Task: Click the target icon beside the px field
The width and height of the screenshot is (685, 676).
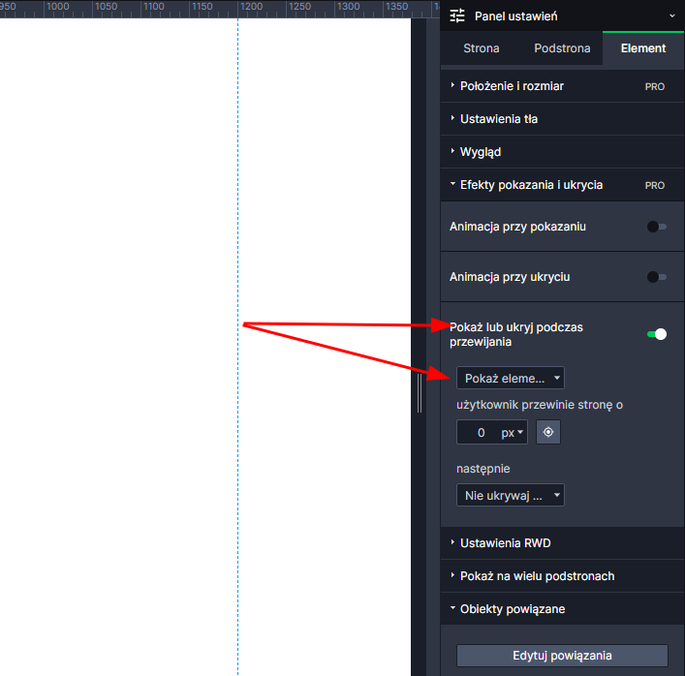Action: [x=548, y=433]
